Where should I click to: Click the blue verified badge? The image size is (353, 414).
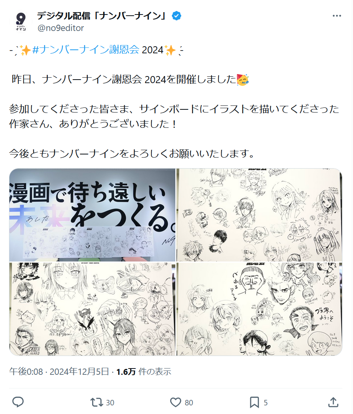(x=176, y=16)
